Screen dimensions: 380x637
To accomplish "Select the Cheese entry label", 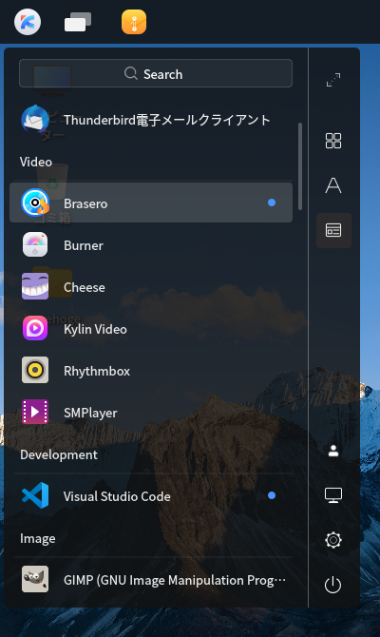I will click(85, 287).
